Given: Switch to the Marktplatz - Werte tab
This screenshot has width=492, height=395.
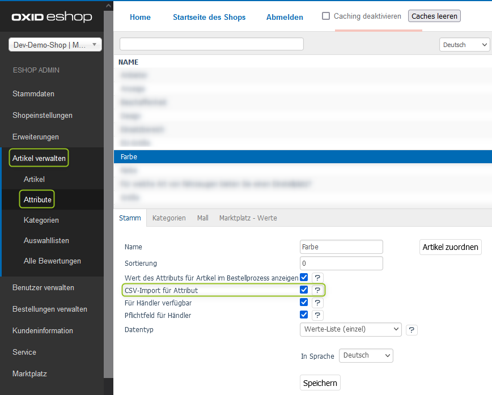Looking at the screenshot, I should point(248,218).
